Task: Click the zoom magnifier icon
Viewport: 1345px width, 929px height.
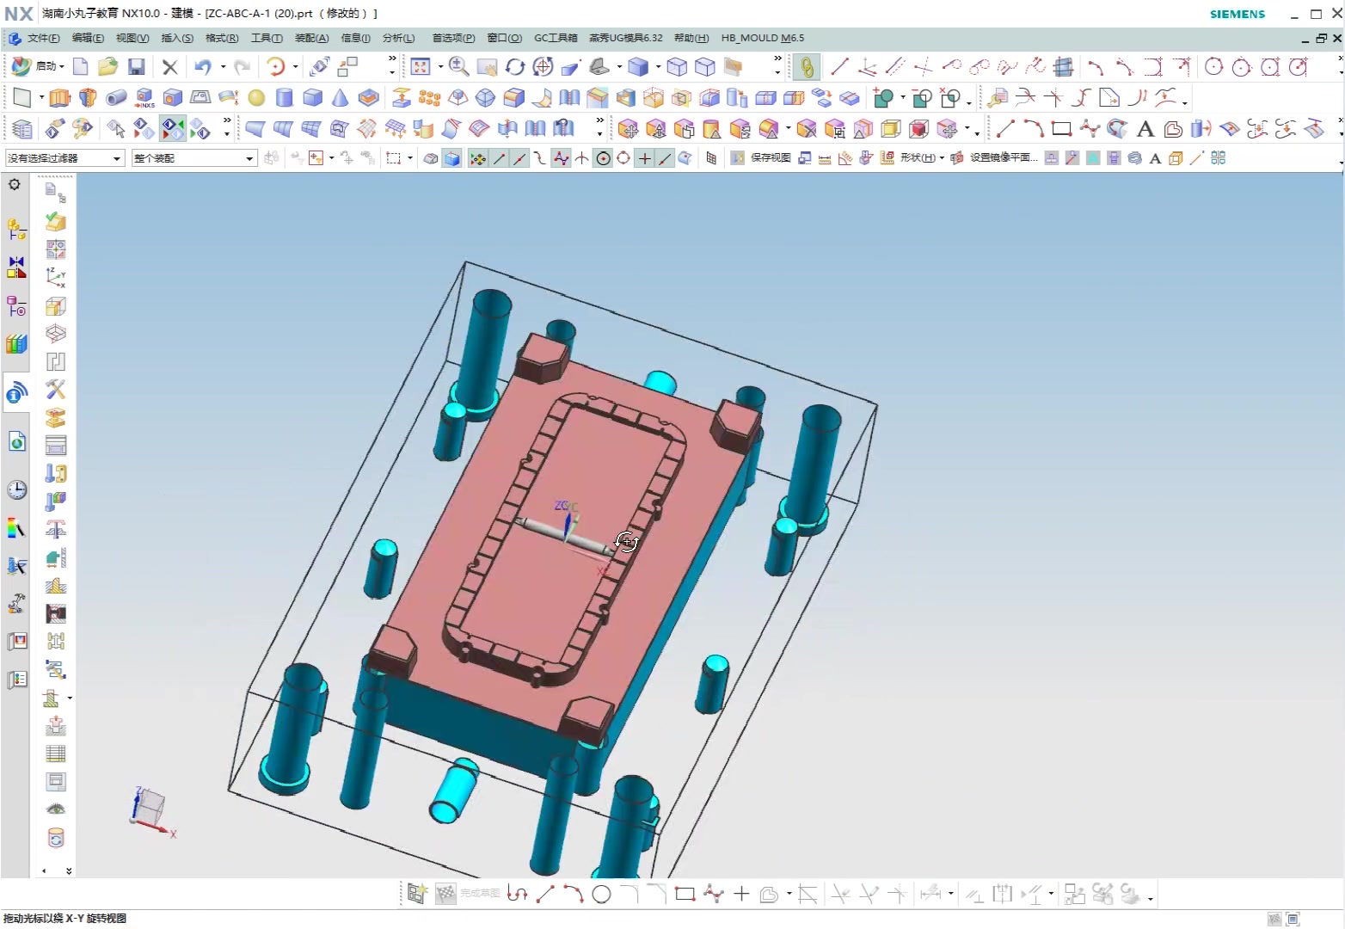Action: click(458, 66)
